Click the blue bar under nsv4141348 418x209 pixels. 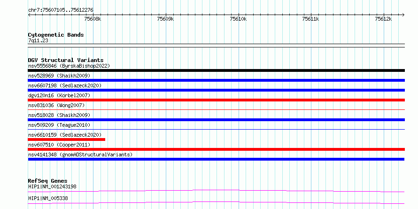[216, 159]
